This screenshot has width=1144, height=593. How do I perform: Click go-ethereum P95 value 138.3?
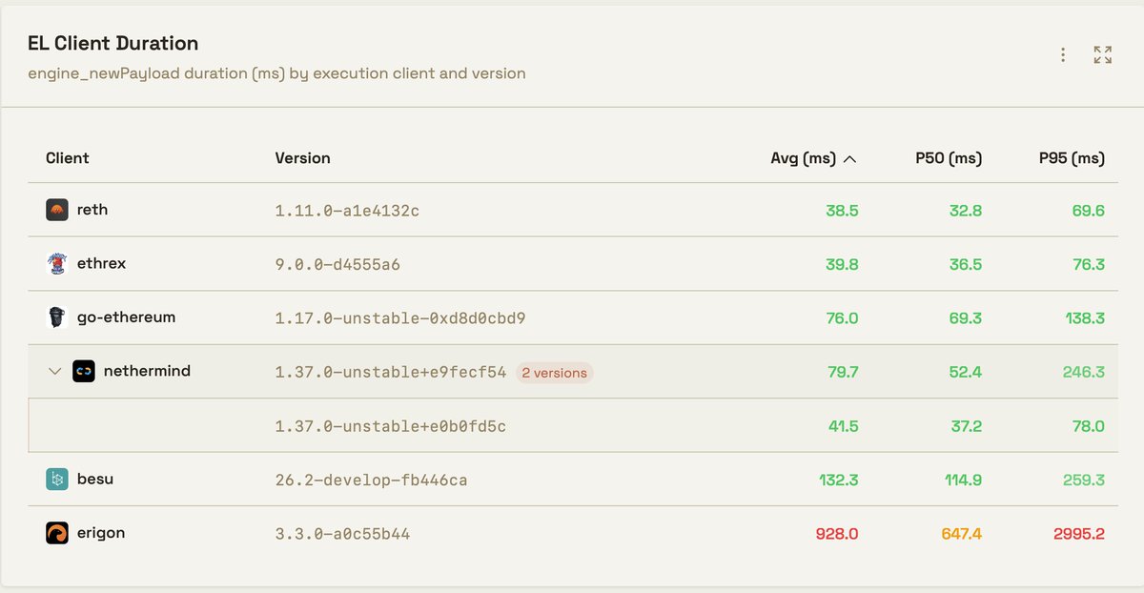tap(1084, 317)
